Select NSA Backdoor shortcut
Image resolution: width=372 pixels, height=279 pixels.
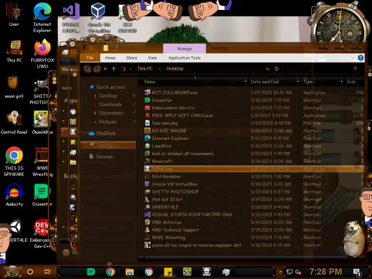(254, 177)
